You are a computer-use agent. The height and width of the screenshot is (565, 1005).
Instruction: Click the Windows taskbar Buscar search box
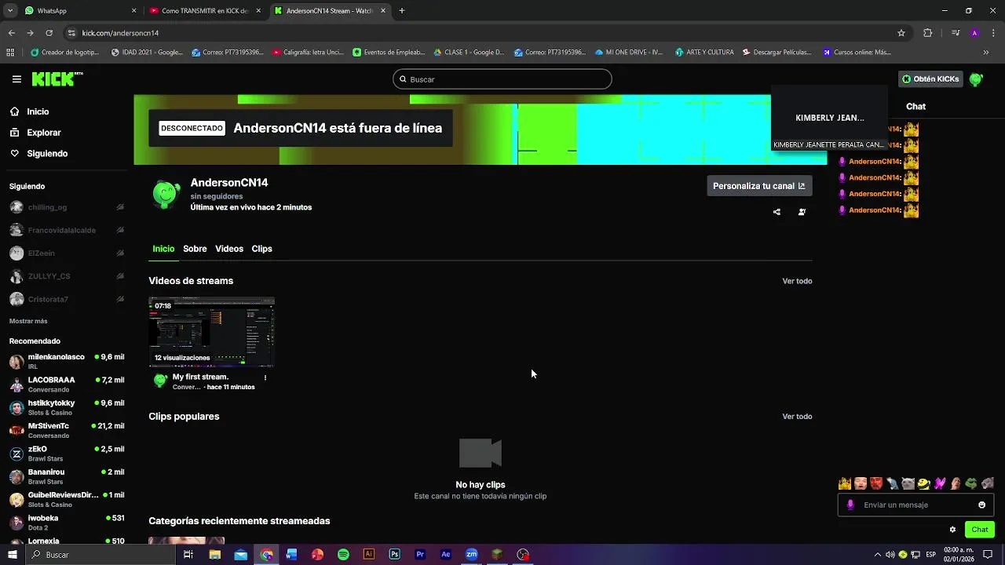coord(100,555)
